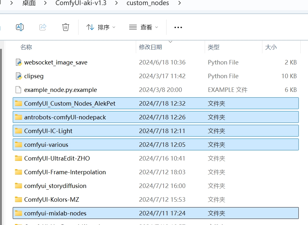308x225 pixels.
Task: Click the 2024/7/12 16:00 date cell
Action: coord(162,186)
